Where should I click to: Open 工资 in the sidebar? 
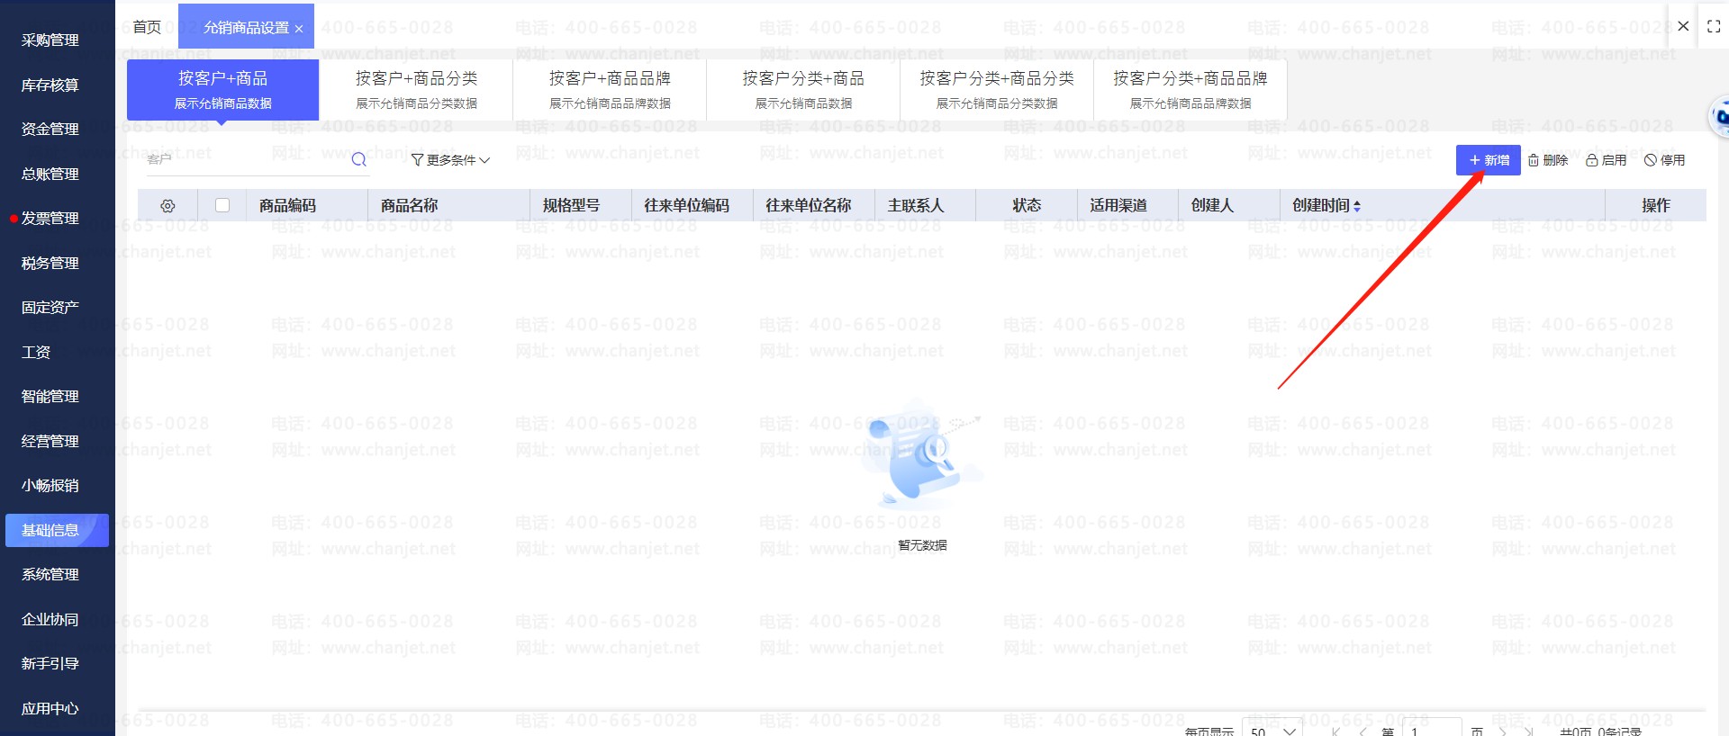tap(36, 352)
